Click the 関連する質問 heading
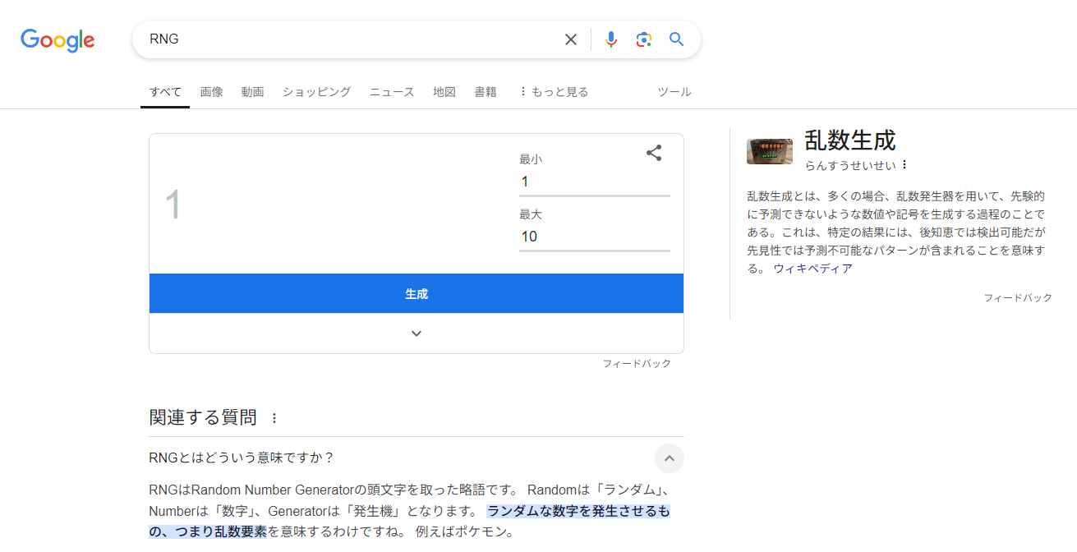Screen dimensions: 1077x552 click(203, 417)
